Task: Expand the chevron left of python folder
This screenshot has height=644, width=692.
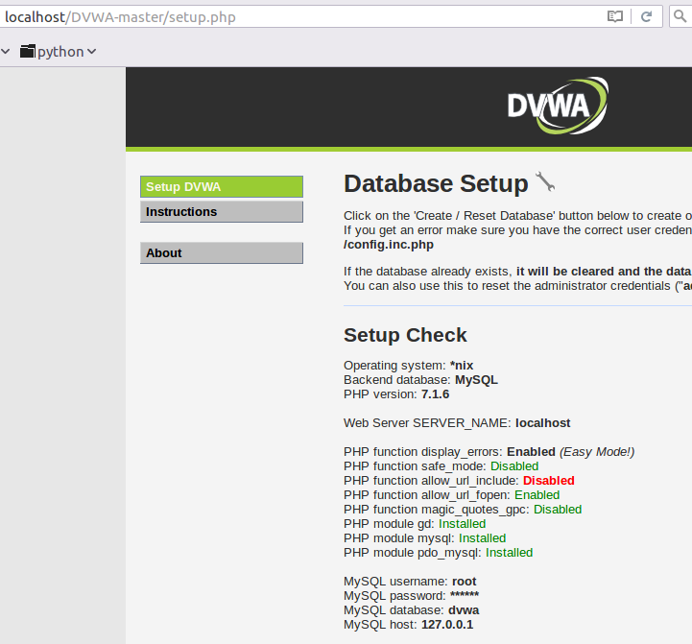Action: [x=6, y=52]
